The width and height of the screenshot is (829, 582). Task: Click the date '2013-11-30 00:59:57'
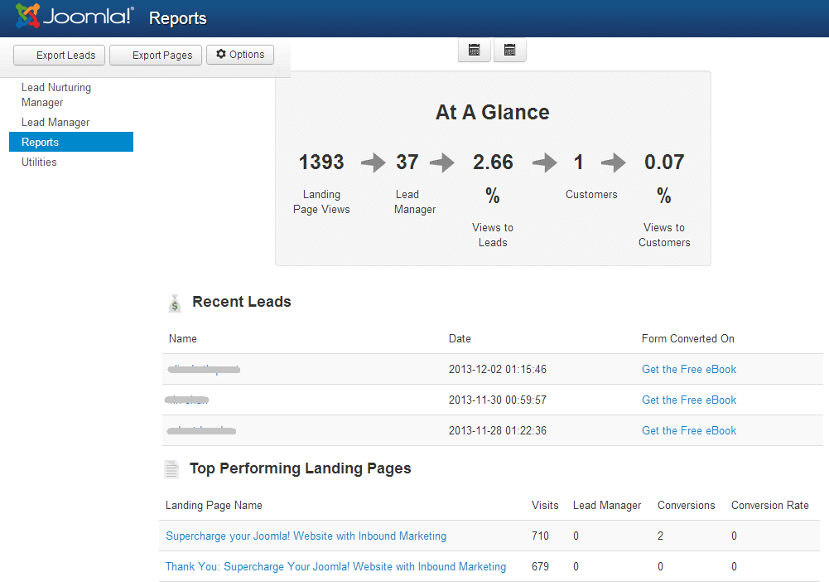[498, 400]
